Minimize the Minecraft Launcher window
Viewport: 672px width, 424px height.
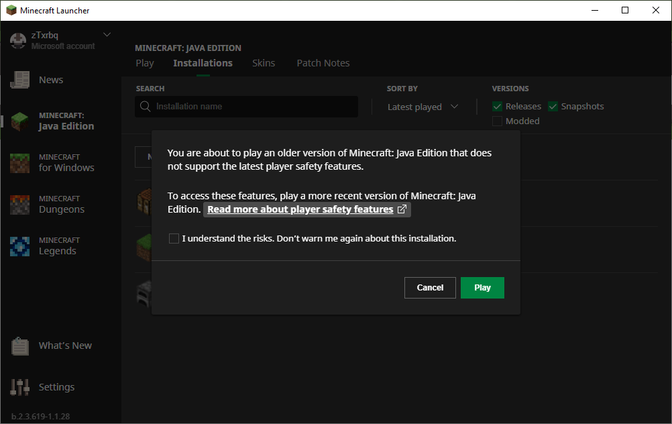pos(595,10)
